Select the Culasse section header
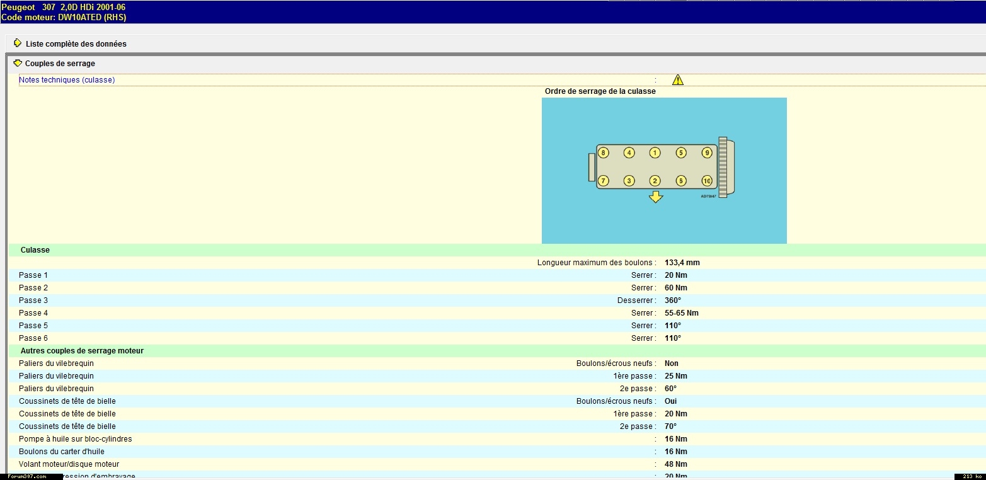The height and width of the screenshot is (480, 986). (x=35, y=250)
